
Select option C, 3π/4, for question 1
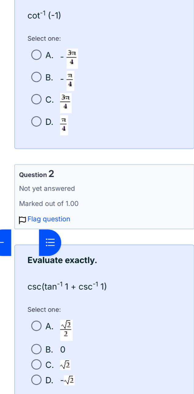click(x=36, y=99)
